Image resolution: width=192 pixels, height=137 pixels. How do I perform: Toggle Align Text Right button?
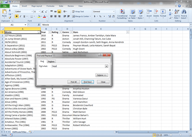click(59, 16)
